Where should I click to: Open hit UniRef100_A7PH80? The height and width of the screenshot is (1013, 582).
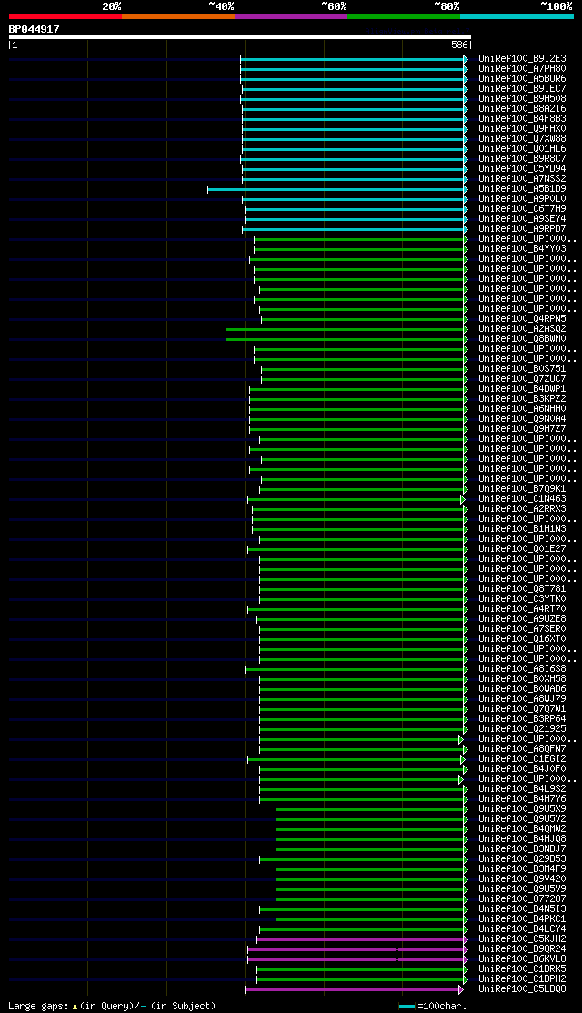click(522, 68)
